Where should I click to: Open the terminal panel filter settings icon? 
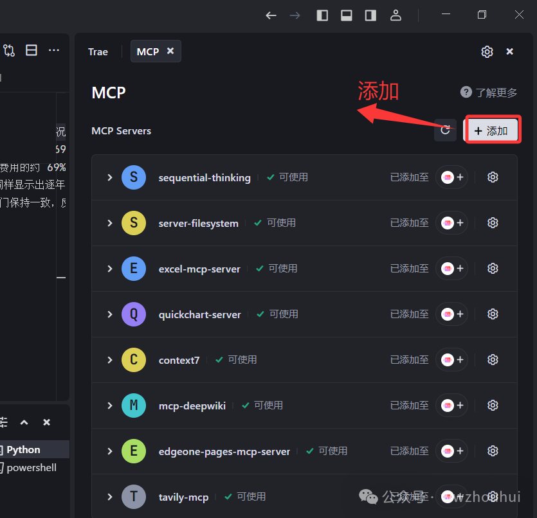pyautogui.click(x=3, y=422)
